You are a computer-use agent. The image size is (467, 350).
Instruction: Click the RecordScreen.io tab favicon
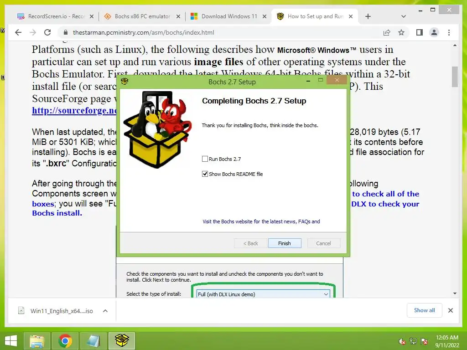point(21,16)
